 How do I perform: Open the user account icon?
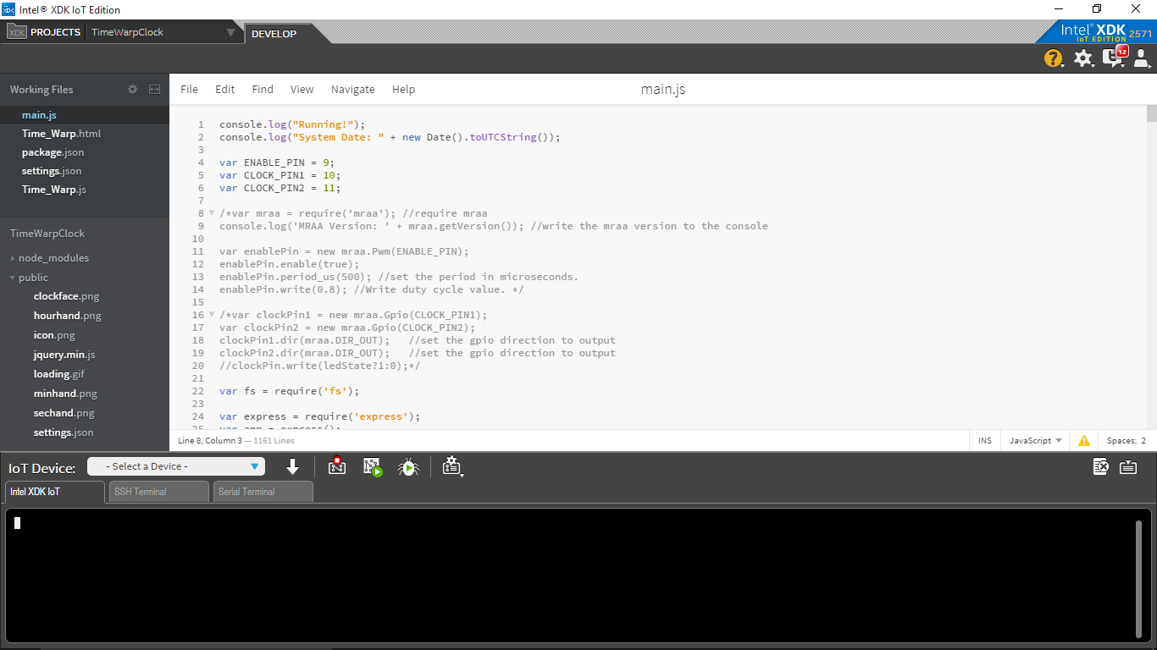(1141, 58)
